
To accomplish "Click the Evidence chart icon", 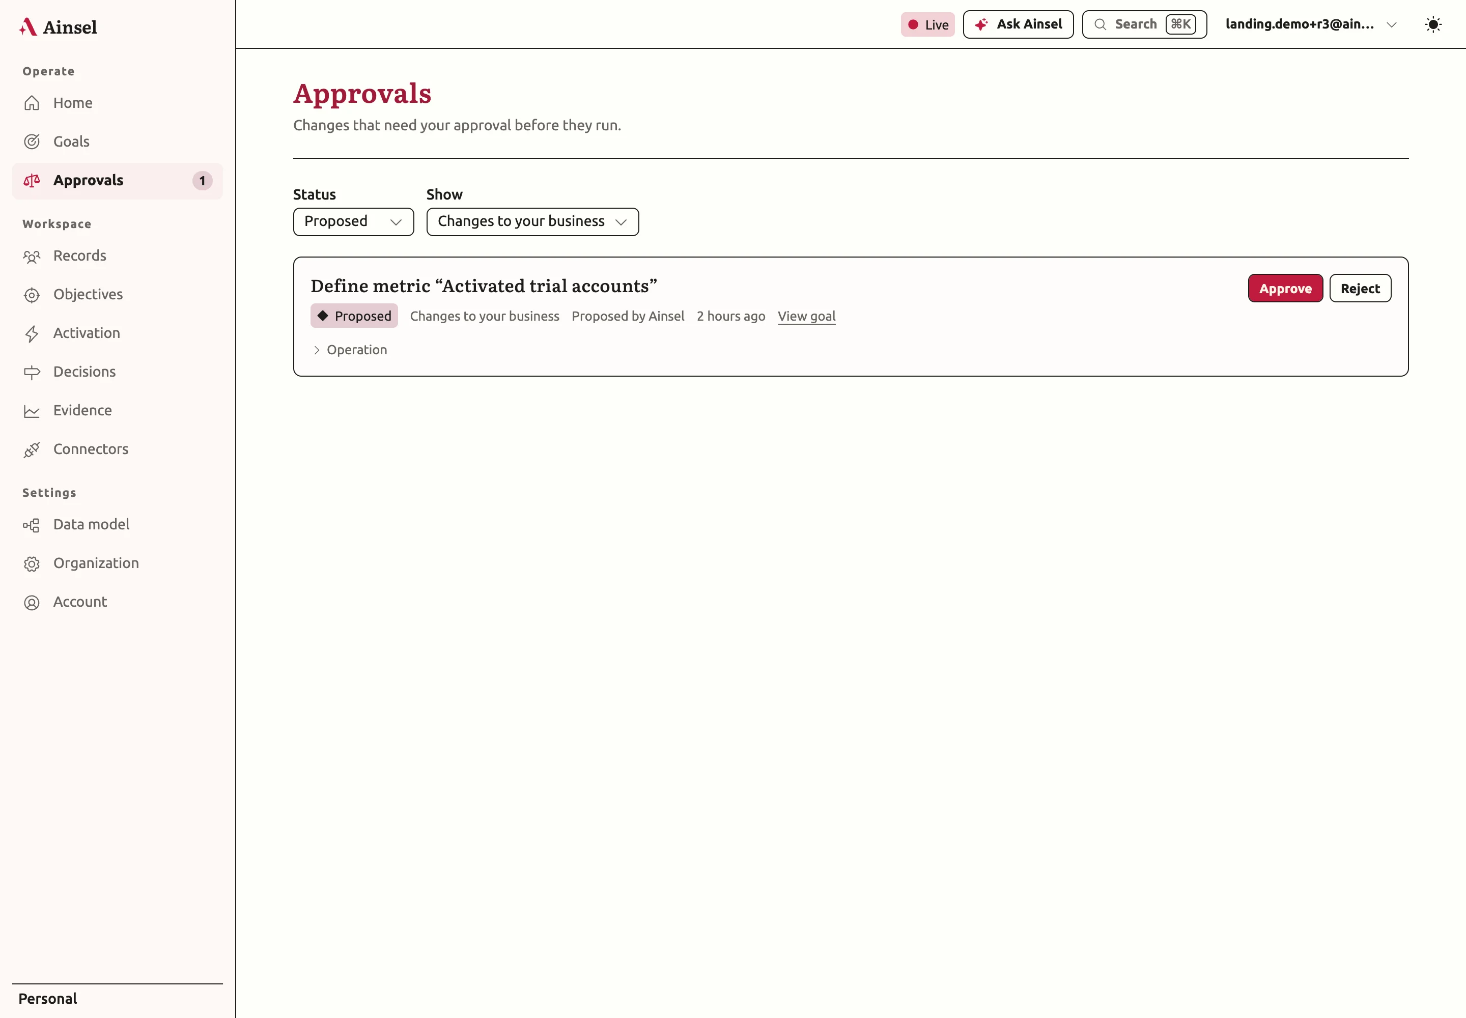I will pos(32,411).
